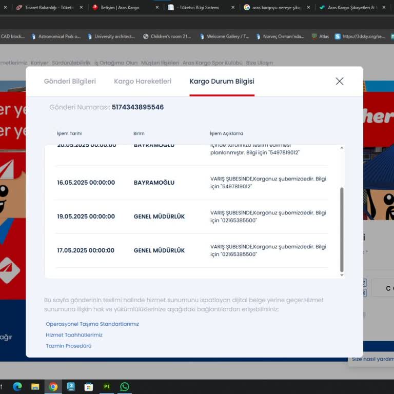Switch to İletişim | Aras Kargo browser tab

[120, 8]
